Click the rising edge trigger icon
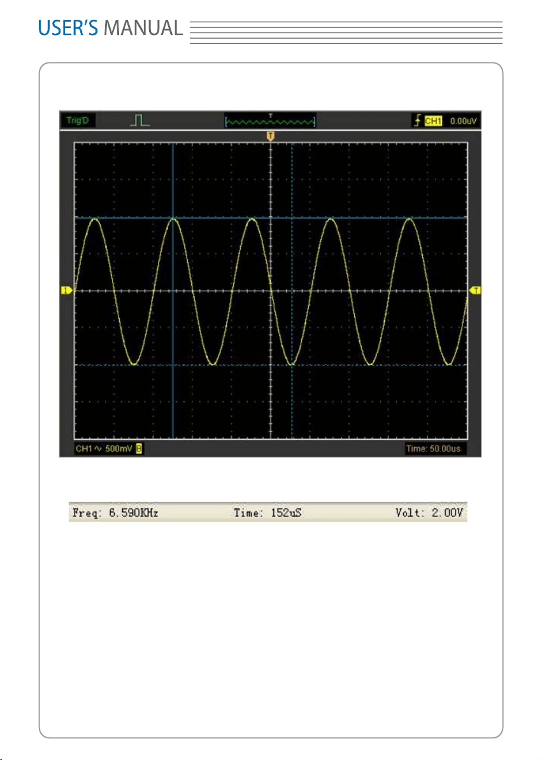This screenshot has width=542, height=760. (x=417, y=121)
